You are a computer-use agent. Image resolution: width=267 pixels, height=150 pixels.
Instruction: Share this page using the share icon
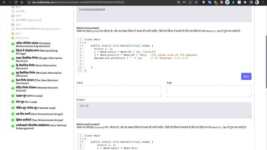click(190, 2)
